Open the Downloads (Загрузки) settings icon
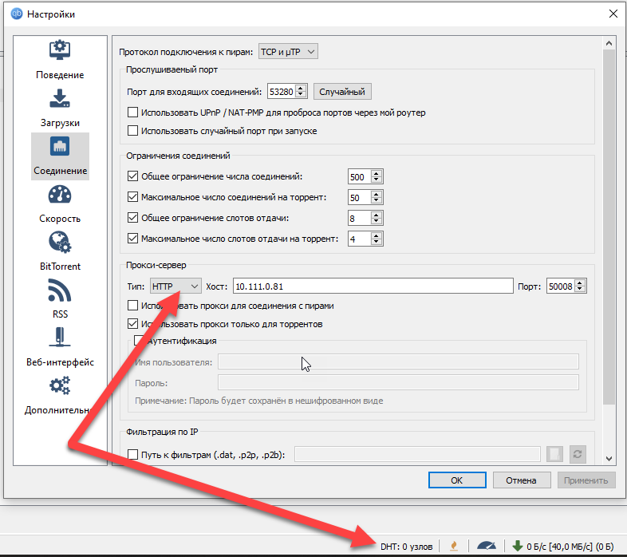The width and height of the screenshot is (627, 557). pyautogui.click(x=60, y=98)
